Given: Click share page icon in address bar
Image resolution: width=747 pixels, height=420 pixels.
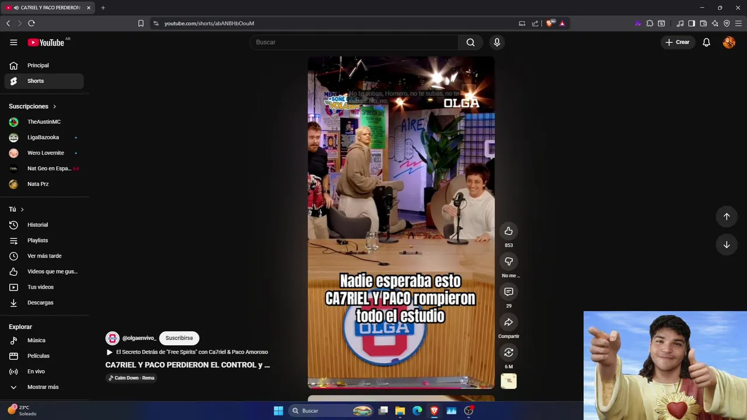Looking at the screenshot, I should [535, 23].
